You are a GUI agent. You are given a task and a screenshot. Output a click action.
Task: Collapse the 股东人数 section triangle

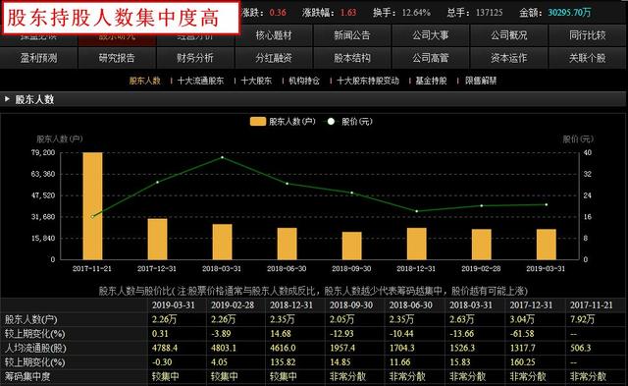tap(7, 99)
